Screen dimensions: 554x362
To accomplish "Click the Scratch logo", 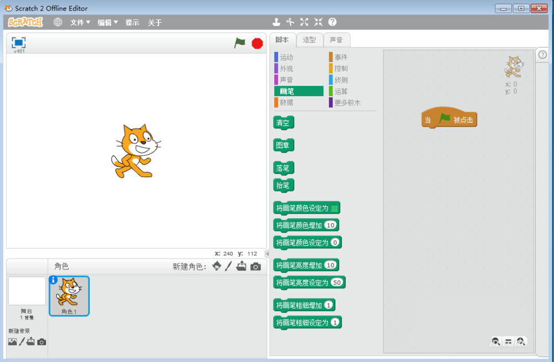I will (25, 22).
